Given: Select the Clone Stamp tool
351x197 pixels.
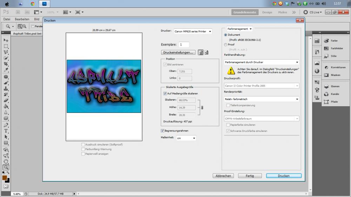Looking at the screenshot, I should pyautogui.click(x=6, y=89).
